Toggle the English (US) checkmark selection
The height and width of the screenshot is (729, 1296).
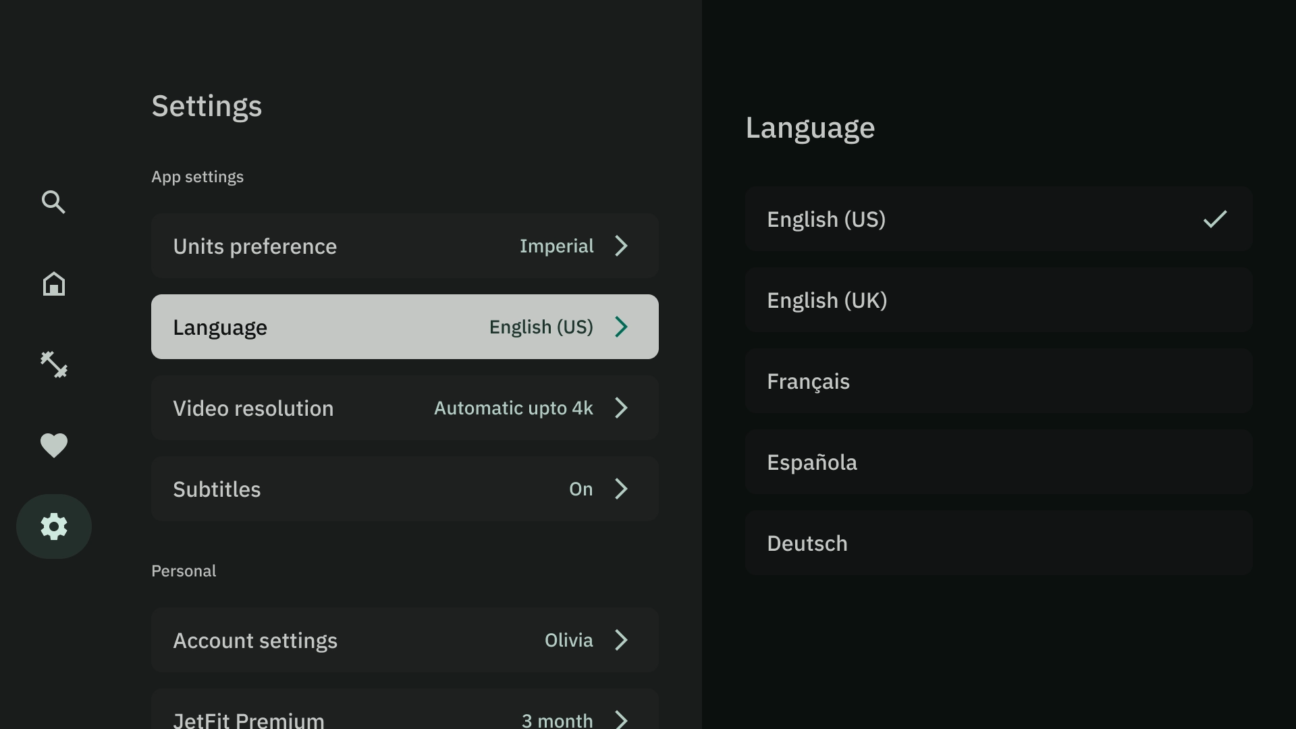1215,219
